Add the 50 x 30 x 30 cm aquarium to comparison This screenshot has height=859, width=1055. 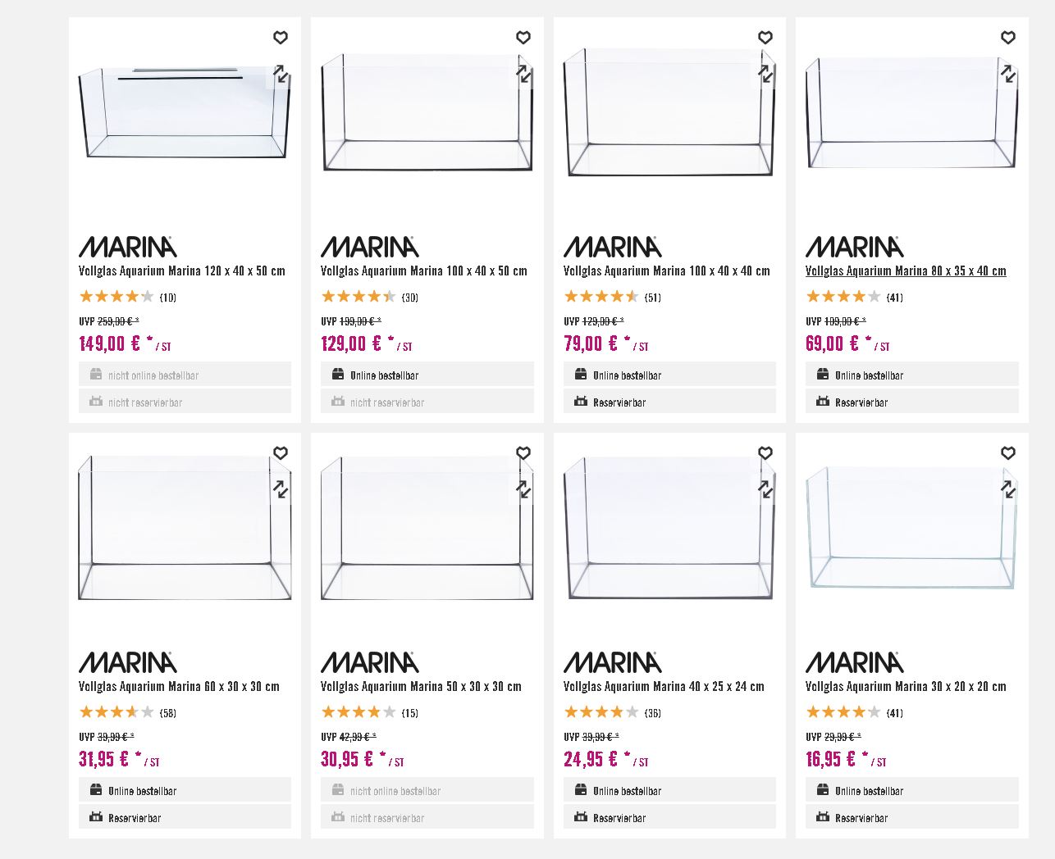[523, 489]
